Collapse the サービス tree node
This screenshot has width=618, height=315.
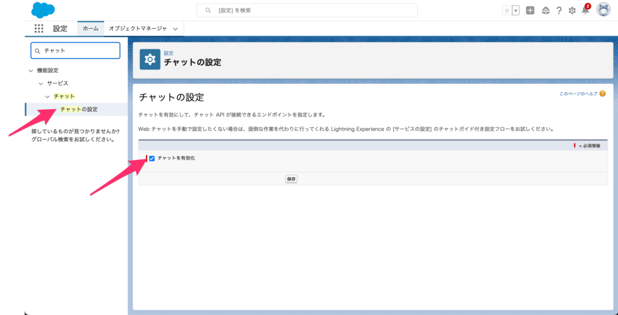[x=40, y=84]
